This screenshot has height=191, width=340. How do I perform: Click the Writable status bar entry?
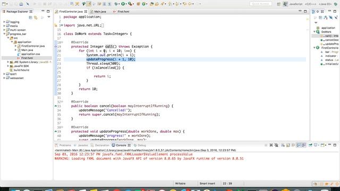(180, 184)
